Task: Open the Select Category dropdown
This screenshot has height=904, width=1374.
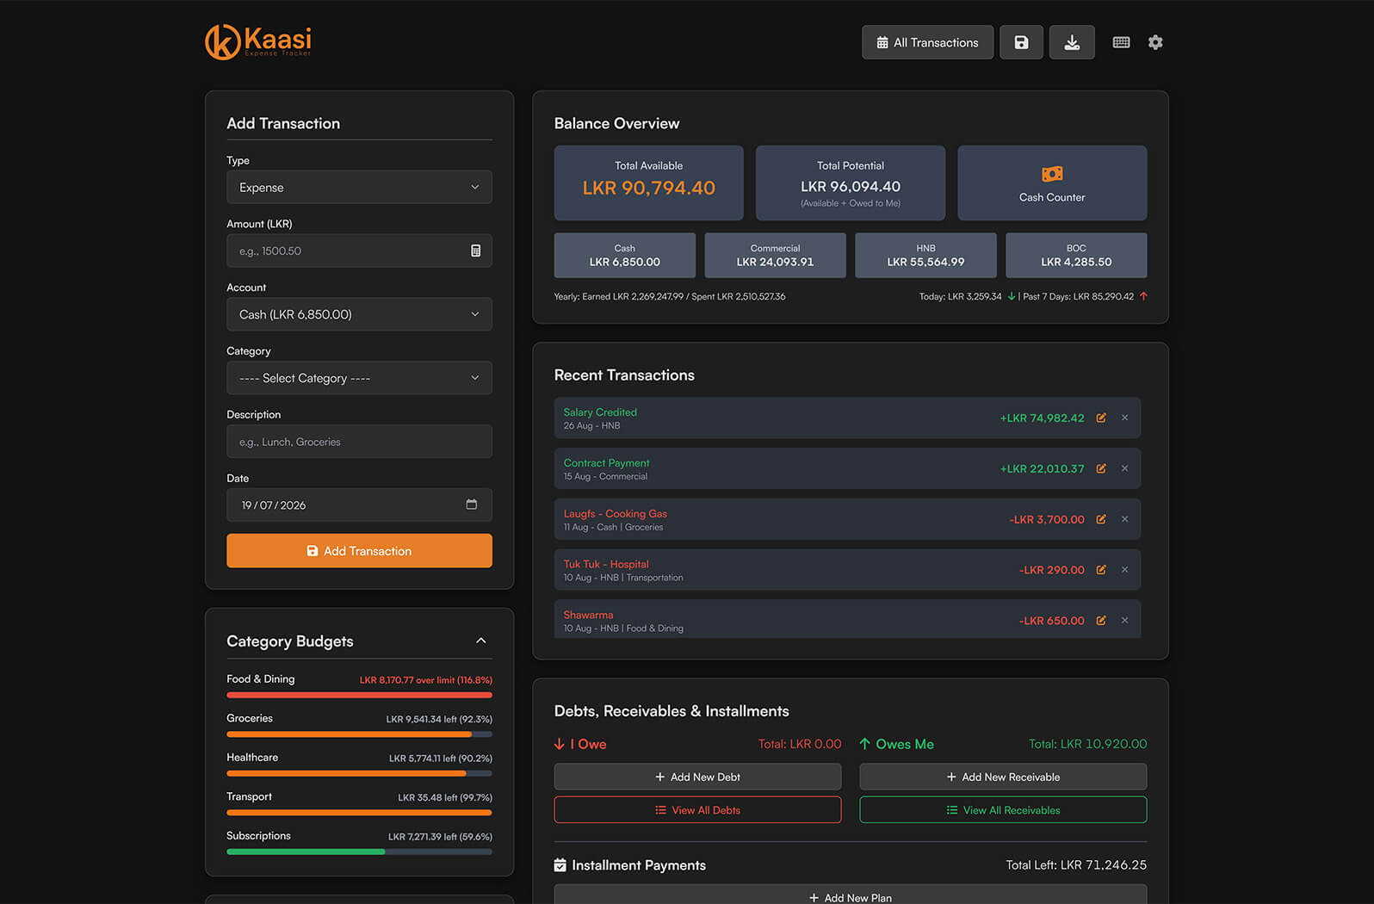Action: [359, 378]
